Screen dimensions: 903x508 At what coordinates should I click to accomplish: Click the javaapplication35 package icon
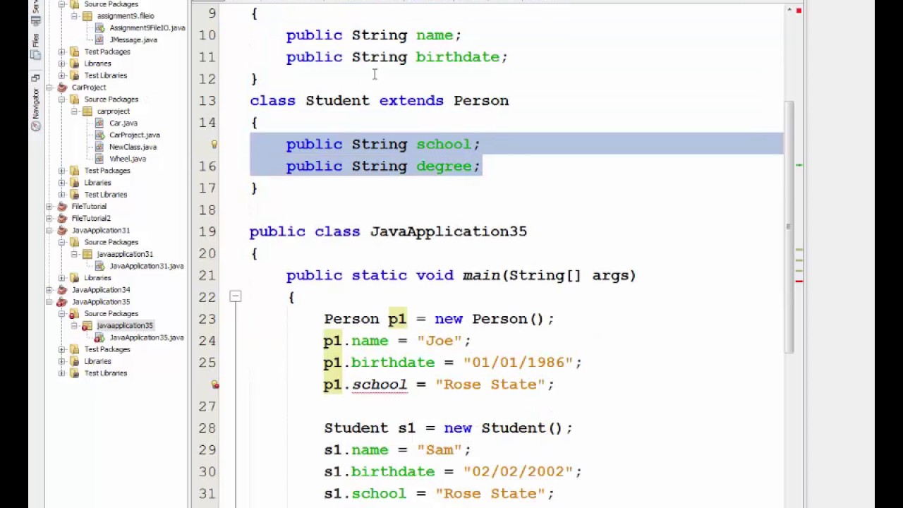87,325
